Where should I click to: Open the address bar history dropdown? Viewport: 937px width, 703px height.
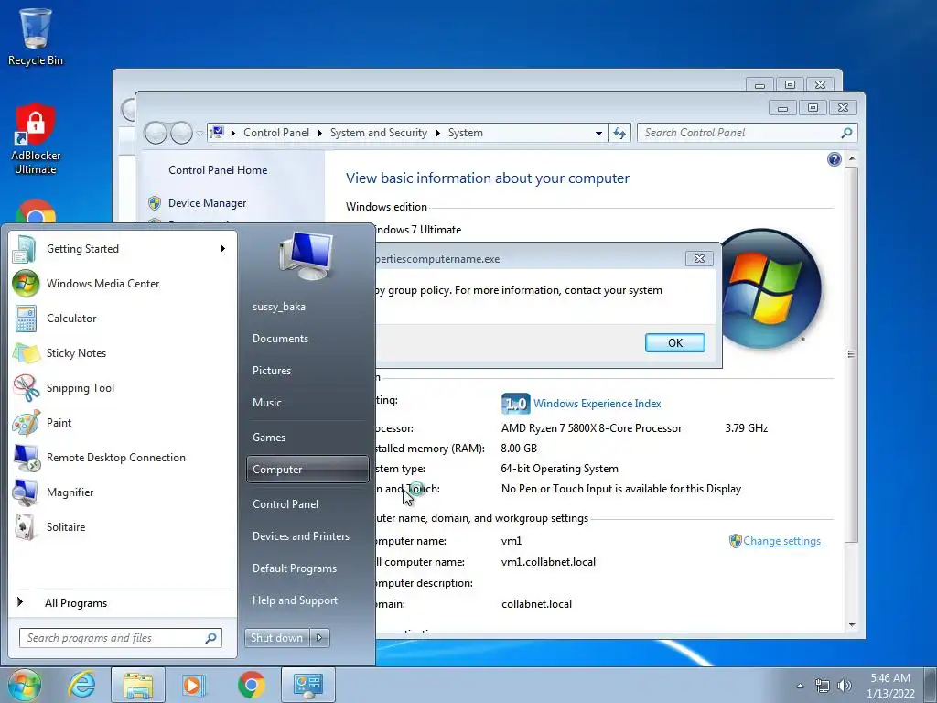[x=598, y=134]
